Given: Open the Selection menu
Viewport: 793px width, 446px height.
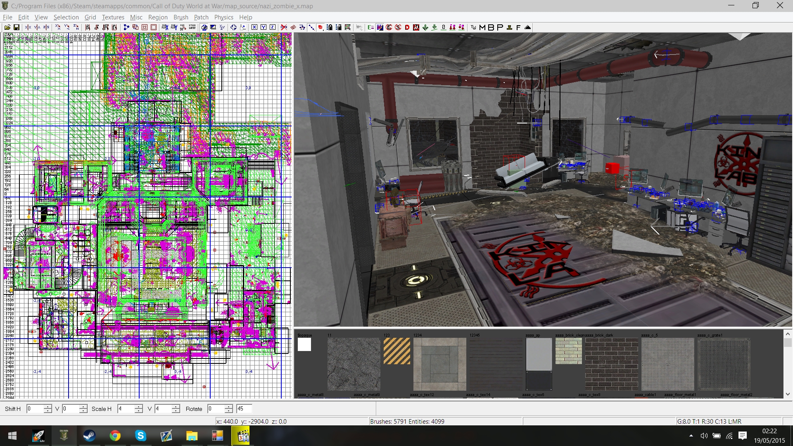Looking at the screenshot, I should click(x=66, y=17).
